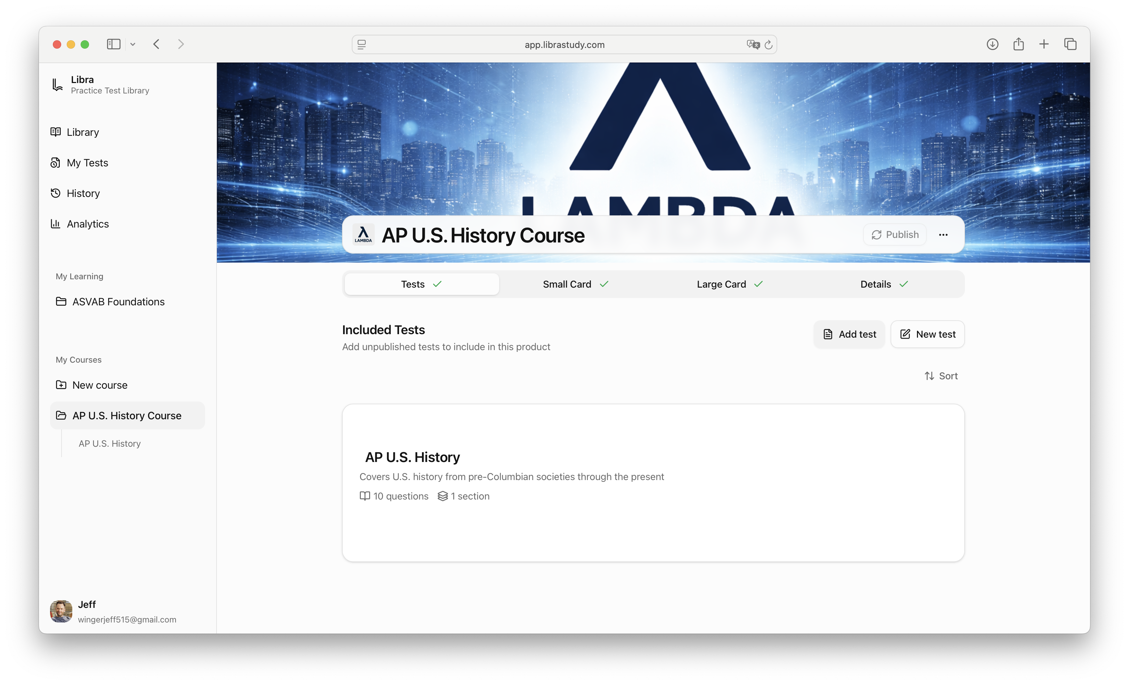Open Library from the sidebar

point(82,132)
